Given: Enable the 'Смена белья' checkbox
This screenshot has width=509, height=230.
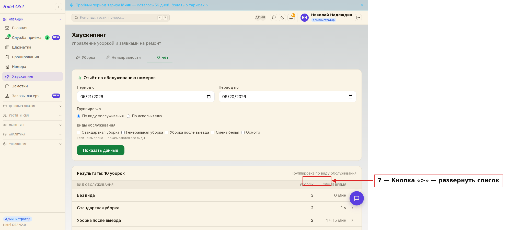Looking at the screenshot, I should (213, 133).
